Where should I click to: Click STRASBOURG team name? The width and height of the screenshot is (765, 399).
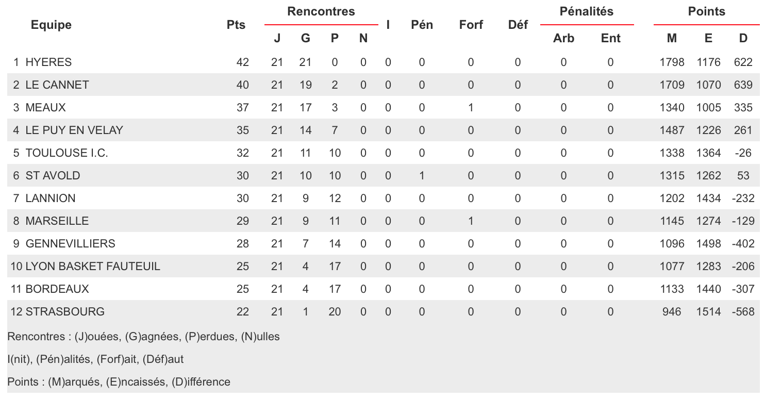[x=65, y=312]
